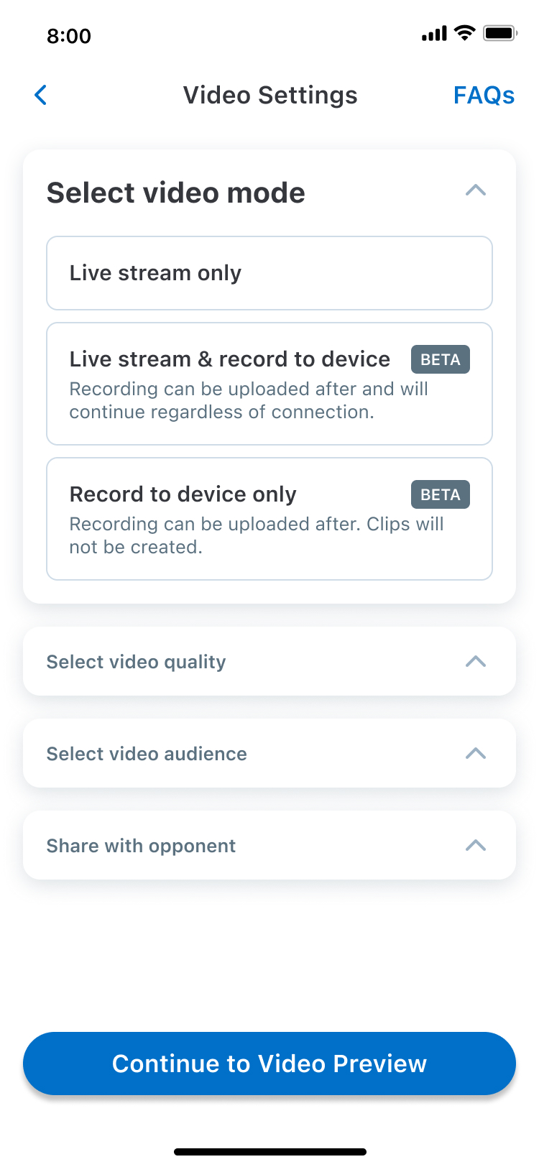This screenshot has height=1167, width=539.
Task: Tap the 8:00 clock in status bar
Action: click(x=69, y=36)
